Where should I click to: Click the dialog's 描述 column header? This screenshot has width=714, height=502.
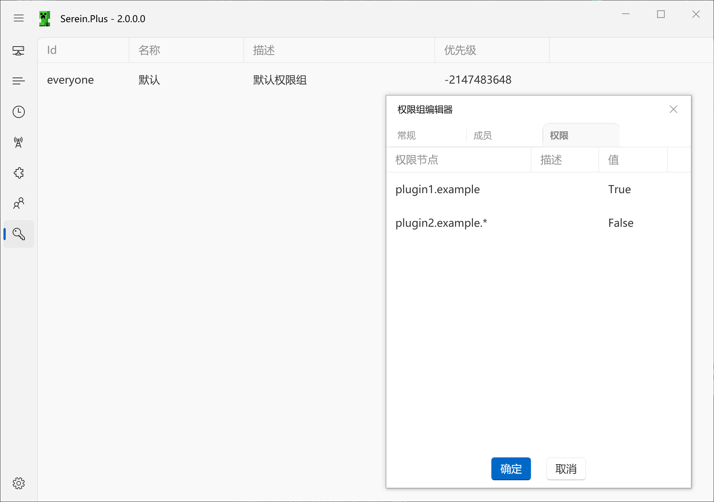565,160
